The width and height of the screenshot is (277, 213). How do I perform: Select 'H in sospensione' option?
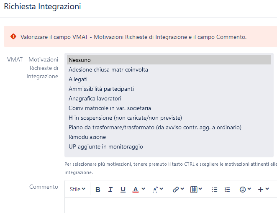pyautogui.click(x=169, y=118)
